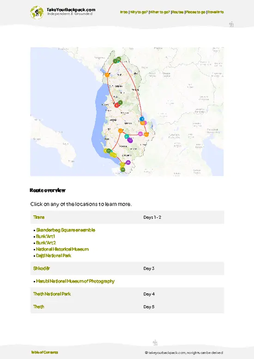Click the 'Route overview' heading
Viewport: 254px width, 359px height.
[x=48, y=190]
